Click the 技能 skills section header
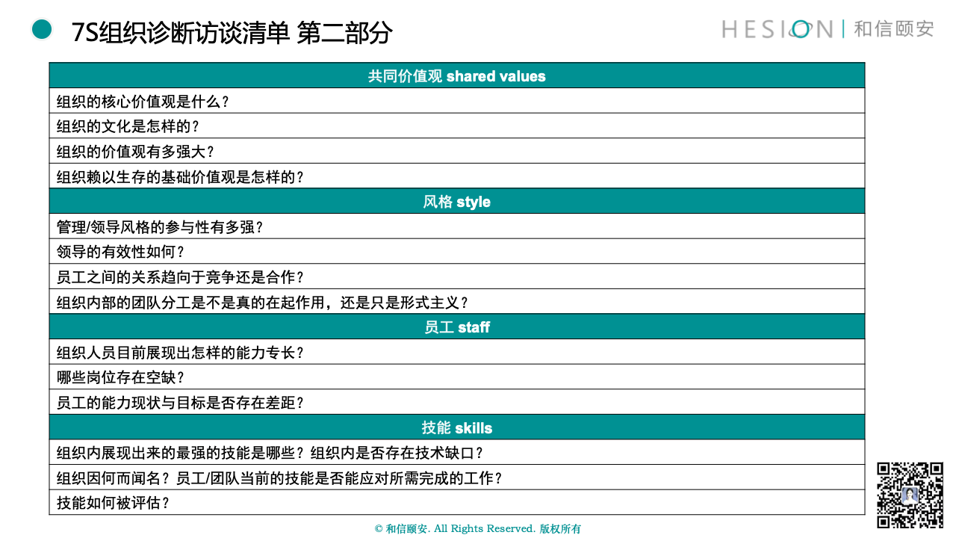Image resolution: width=956 pixels, height=538 pixels. [456, 427]
